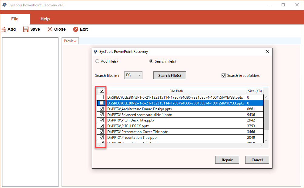
Task: Close the SysTools PowerPoint Recovery dialog
Action: tap(268, 52)
